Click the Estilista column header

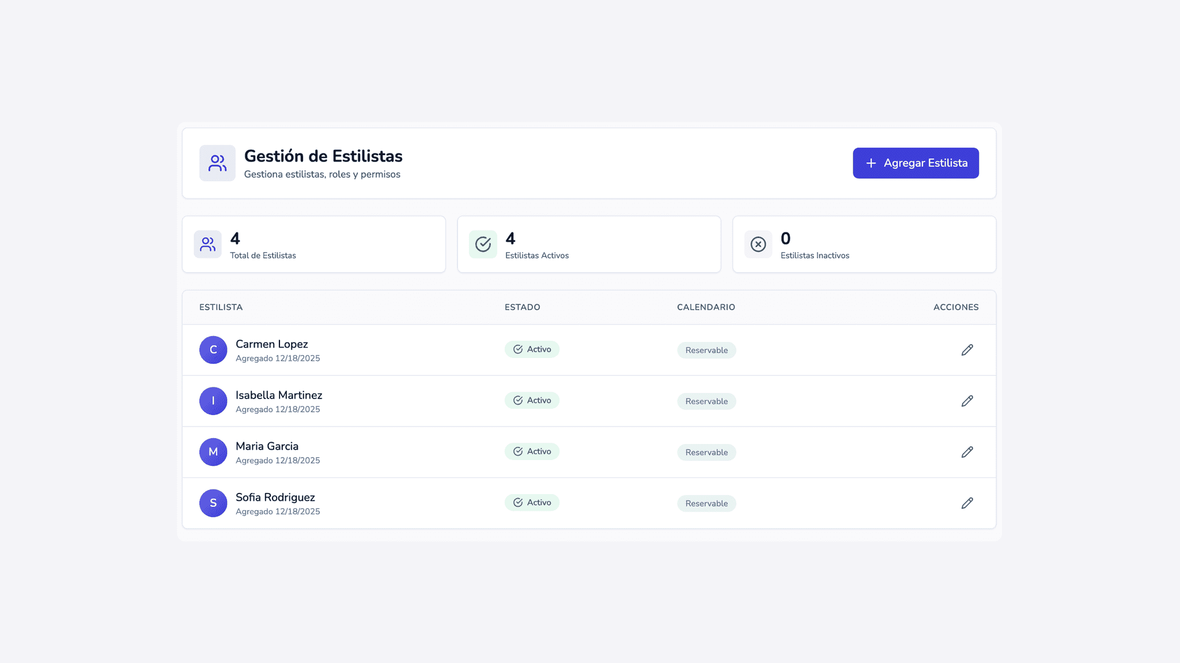(x=221, y=307)
